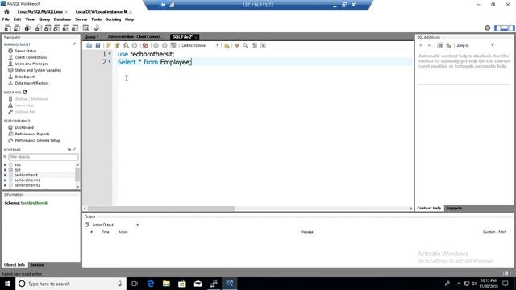Open Status and System Variables
Image resolution: width=516 pixels, height=290 pixels.
[38, 70]
